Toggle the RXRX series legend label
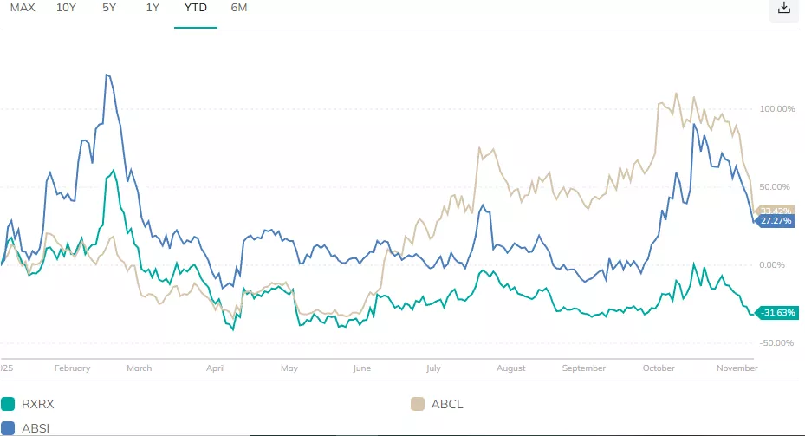805x436 pixels. tap(37, 403)
